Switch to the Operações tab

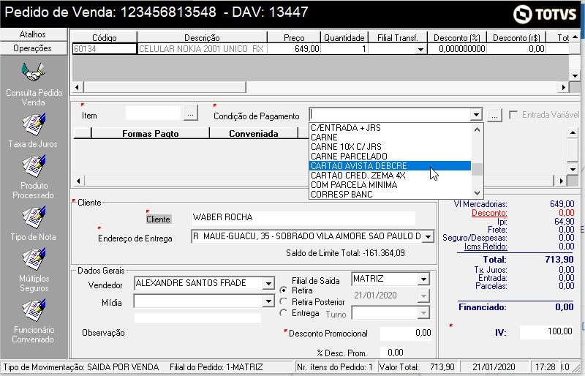(33, 48)
